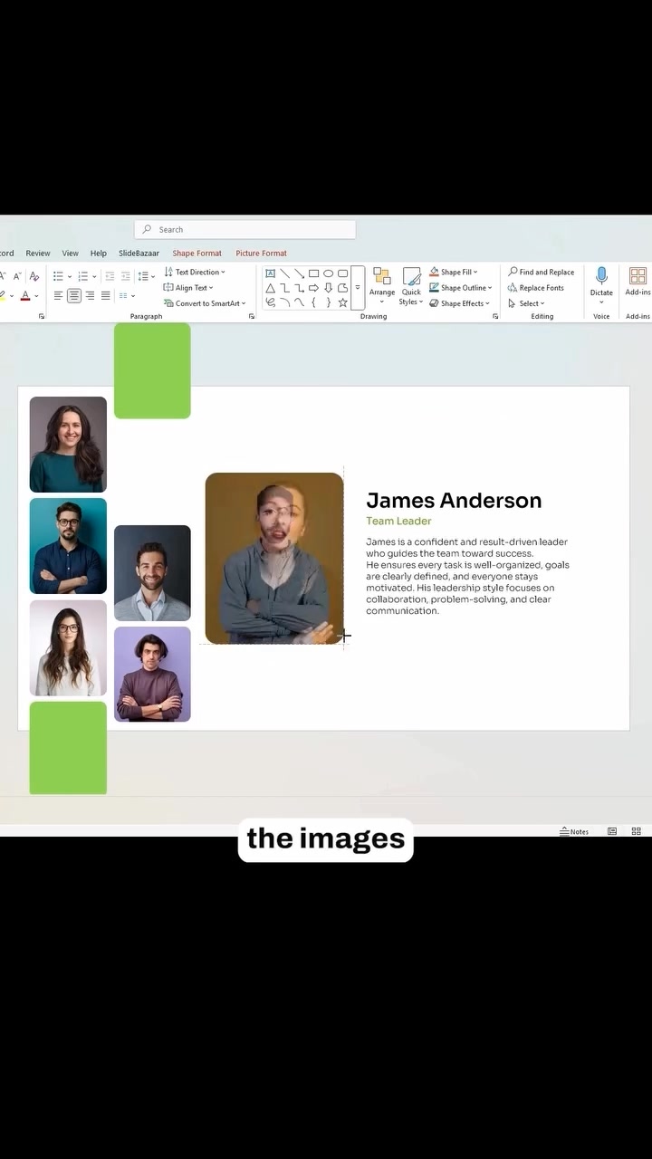The width and height of the screenshot is (652, 1159).
Task: Toggle center text alignment
Action: (x=74, y=295)
